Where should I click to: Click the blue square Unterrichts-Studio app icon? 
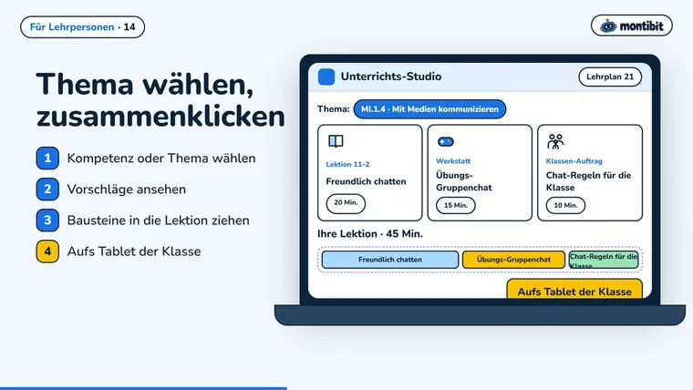click(326, 77)
